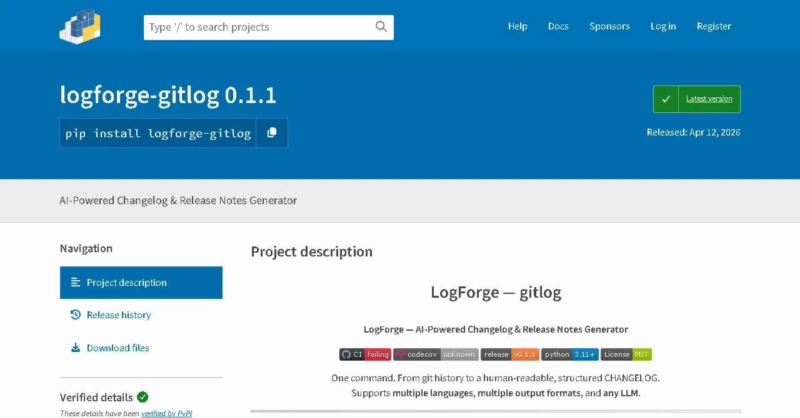This screenshot has width=800, height=418.
Task: Click Log in in the header
Action: [x=663, y=26]
